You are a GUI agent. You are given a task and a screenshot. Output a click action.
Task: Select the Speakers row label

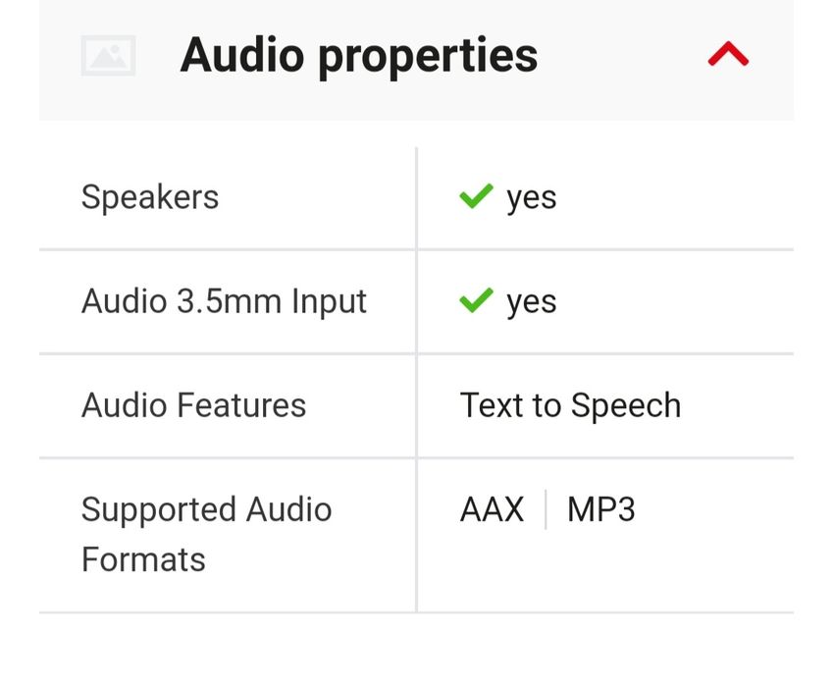[x=150, y=197]
